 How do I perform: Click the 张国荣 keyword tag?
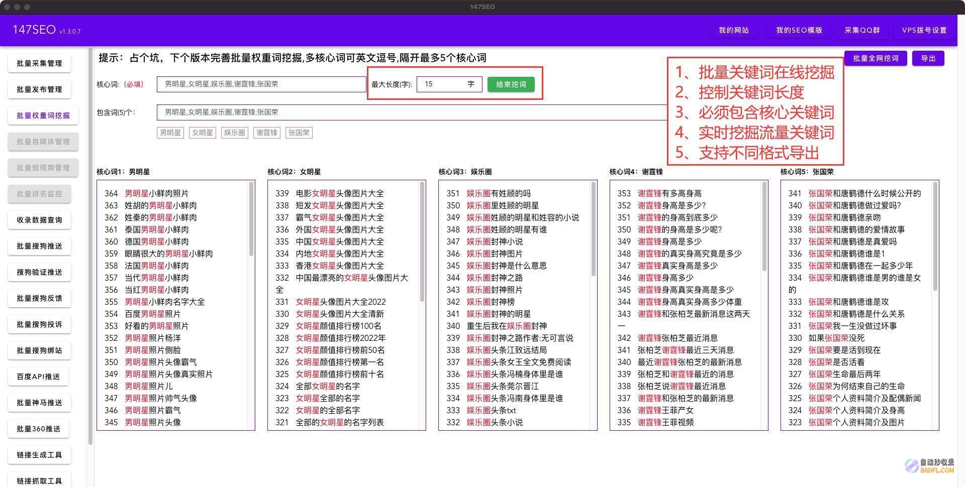299,133
